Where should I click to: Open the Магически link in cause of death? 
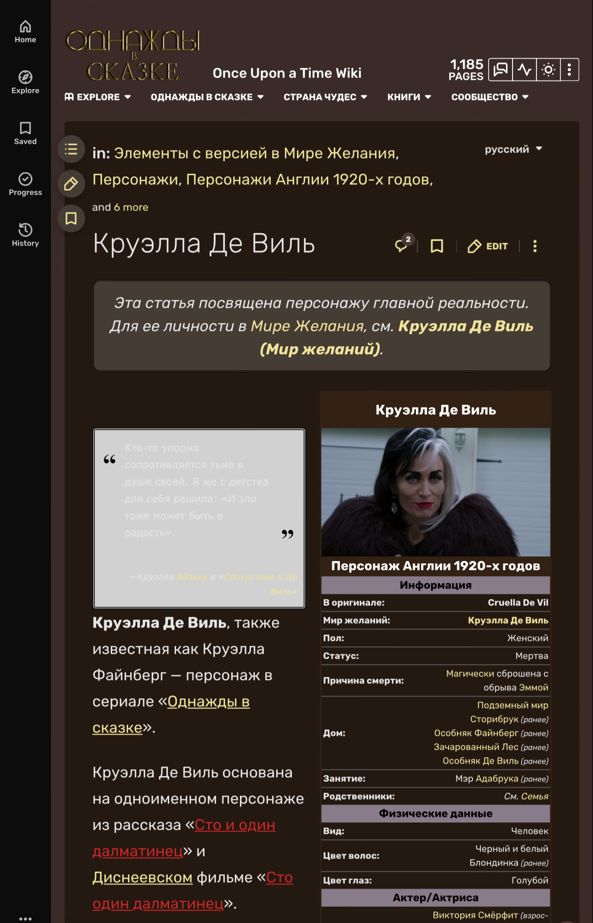coord(470,674)
